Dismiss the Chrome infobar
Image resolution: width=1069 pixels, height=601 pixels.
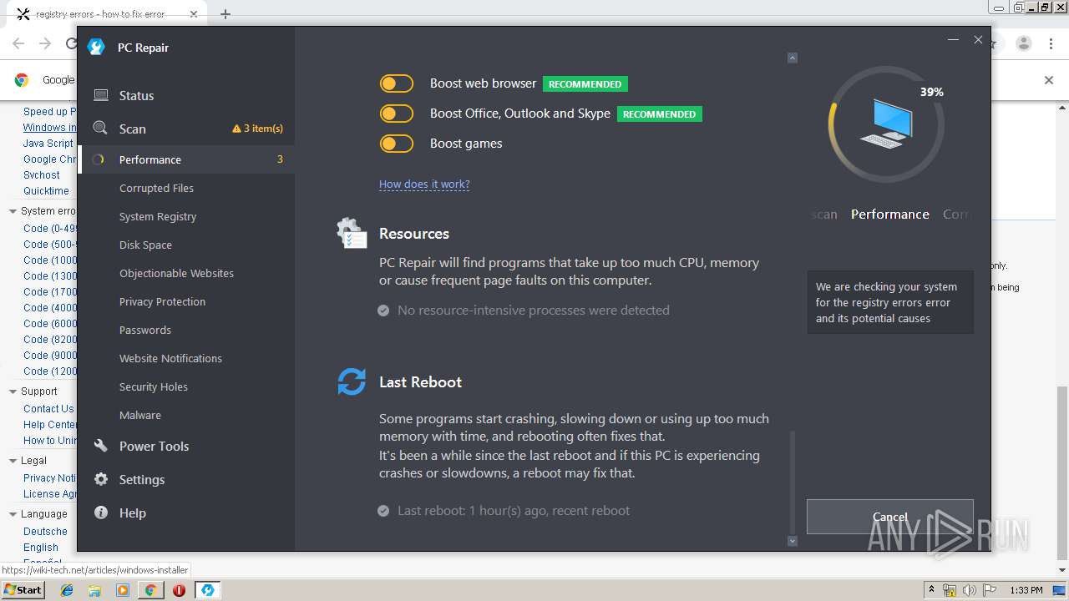pyautogui.click(x=1049, y=80)
